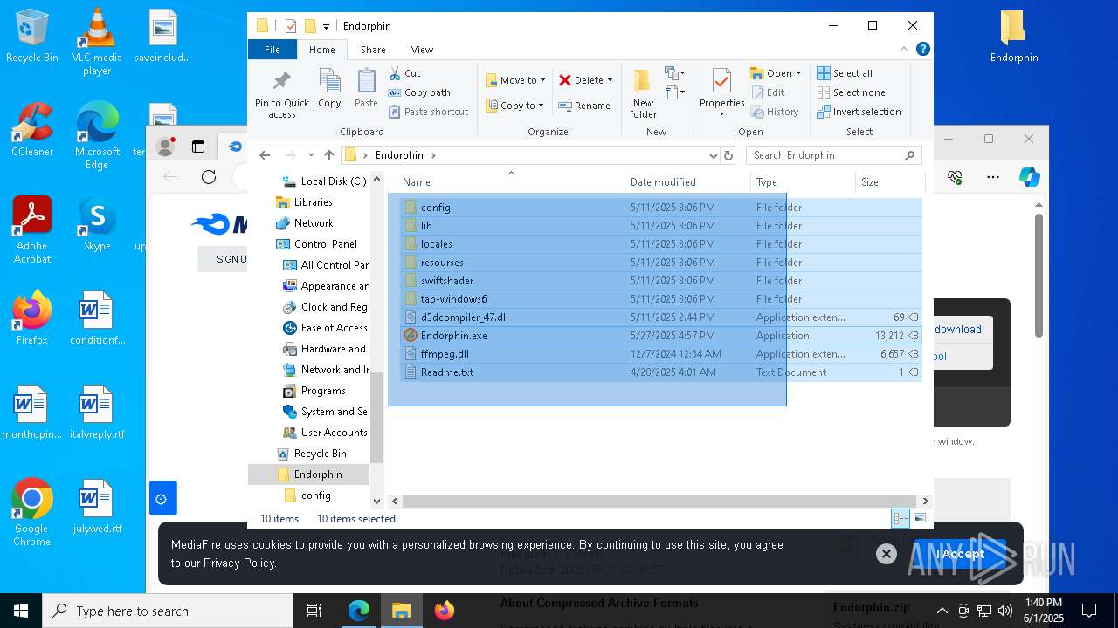Click the Search Endorphin field
Image resolution: width=1118 pixels, height=628 pixels.
coord(834,155)
